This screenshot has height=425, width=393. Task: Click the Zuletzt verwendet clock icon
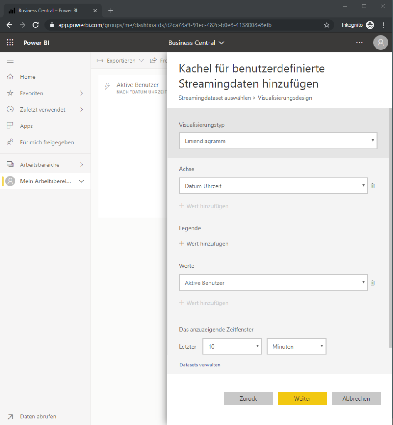click(x=10, y=109)
